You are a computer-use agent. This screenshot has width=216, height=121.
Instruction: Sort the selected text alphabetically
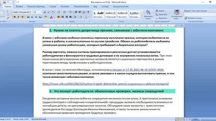(84, 12)
